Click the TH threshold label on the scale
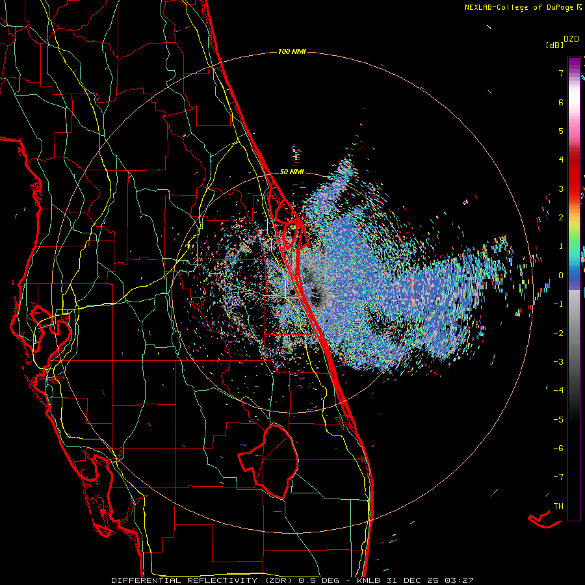Screen dimensions: 585x585 pyautogui.click(x=558, y=506)
